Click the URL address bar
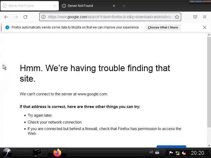 pyautogui.click(x=110, y=17)
